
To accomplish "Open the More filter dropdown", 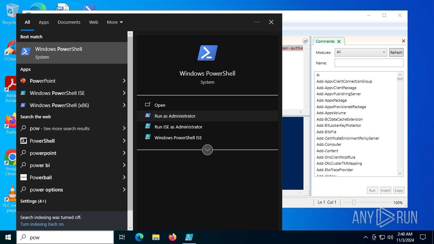I will click(x=115, y=22).
